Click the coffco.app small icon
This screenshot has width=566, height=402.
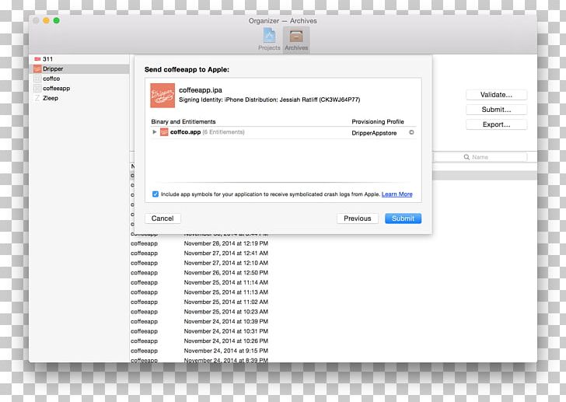[164, 132]
